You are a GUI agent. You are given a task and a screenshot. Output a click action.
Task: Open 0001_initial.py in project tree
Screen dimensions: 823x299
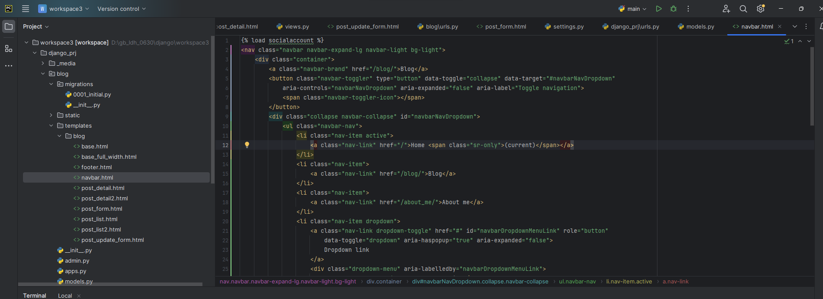(x=88, y=94)
